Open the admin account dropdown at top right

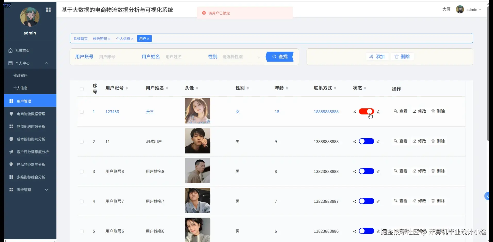click(473, 10)
